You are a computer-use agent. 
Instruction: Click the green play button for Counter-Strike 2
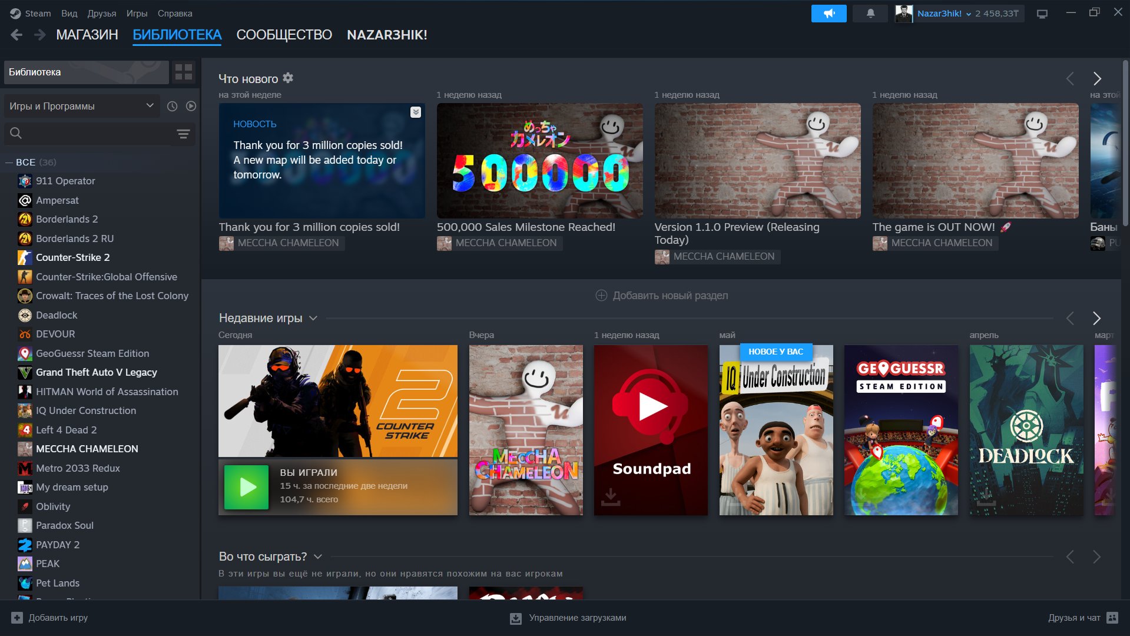click(x=246, y=487)
